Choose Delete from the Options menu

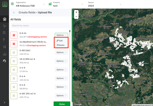[61, 45]
